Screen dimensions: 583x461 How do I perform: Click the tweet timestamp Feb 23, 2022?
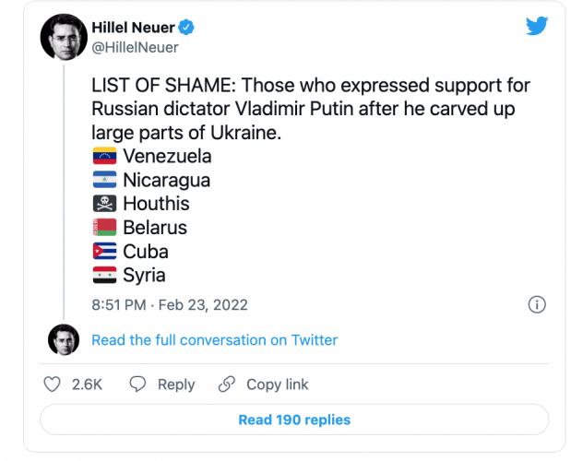(x=170, y=304)
